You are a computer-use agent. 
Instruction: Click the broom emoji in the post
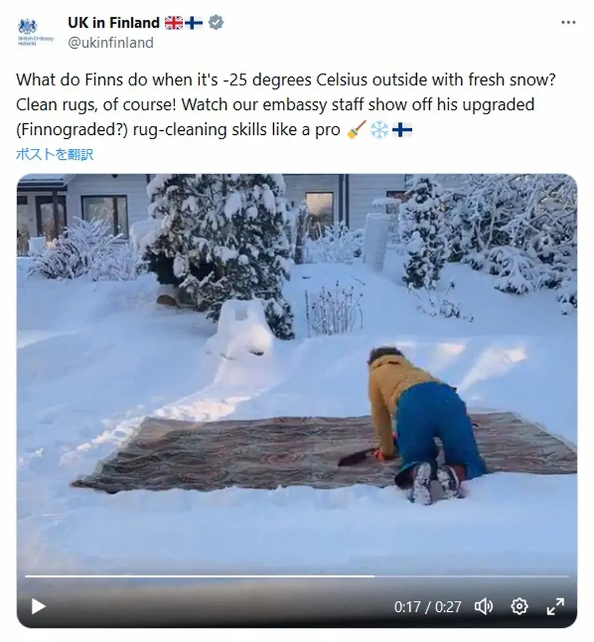tap(355, 130)
